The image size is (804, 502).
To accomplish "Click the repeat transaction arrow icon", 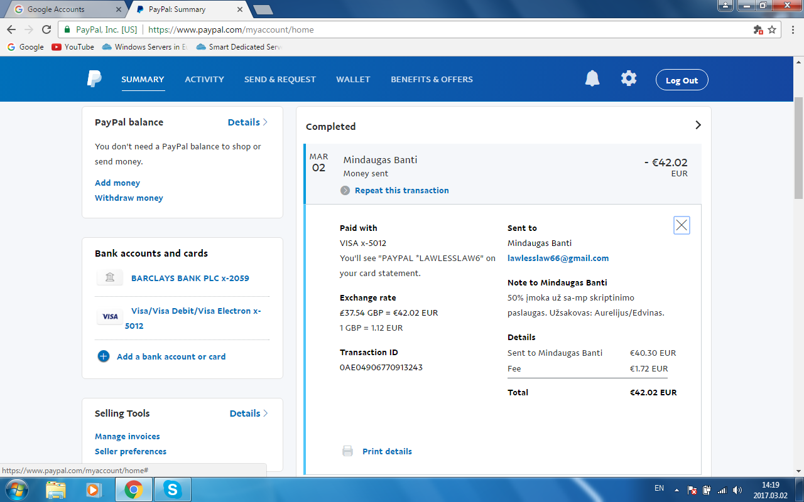I will (345, 191).
